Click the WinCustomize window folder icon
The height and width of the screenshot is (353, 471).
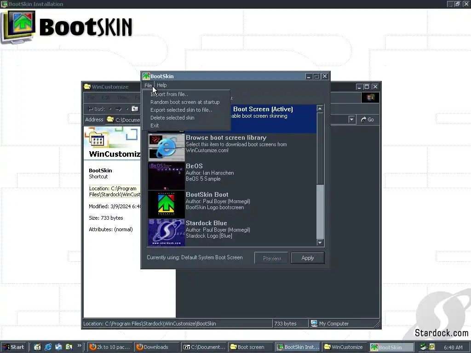(x=87, y=87)
